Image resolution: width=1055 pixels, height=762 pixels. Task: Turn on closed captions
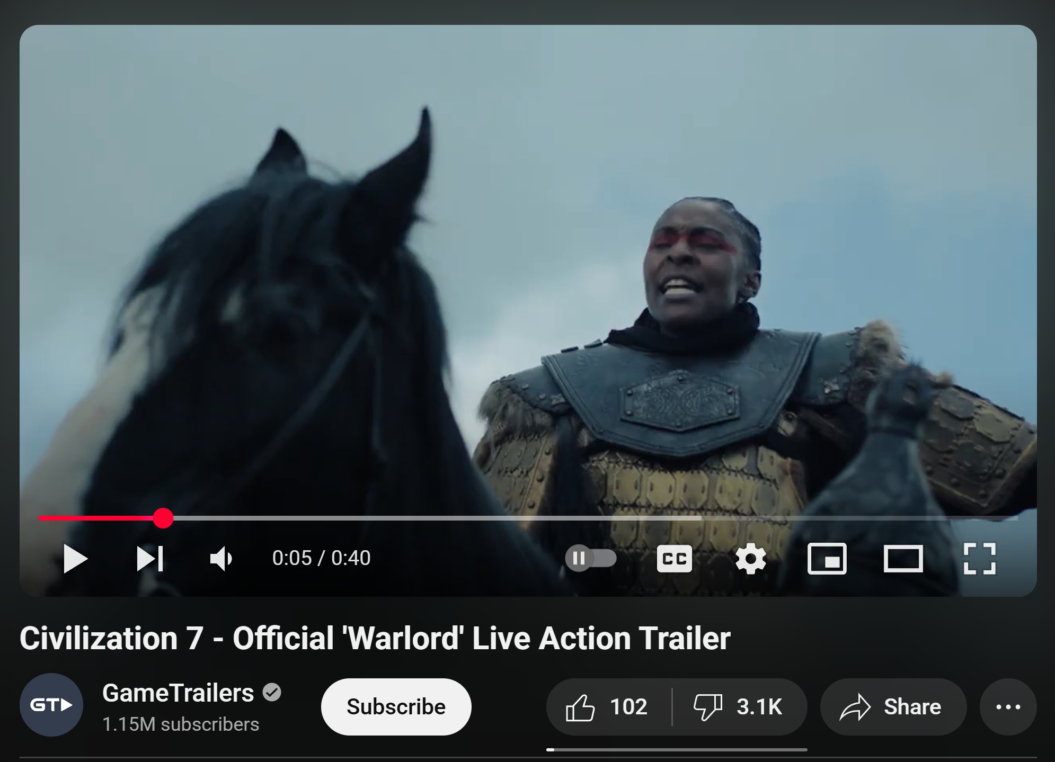[674, 558]
